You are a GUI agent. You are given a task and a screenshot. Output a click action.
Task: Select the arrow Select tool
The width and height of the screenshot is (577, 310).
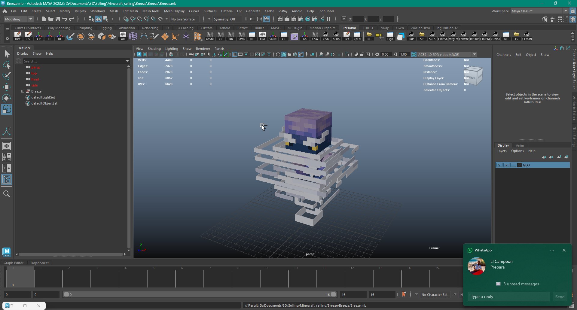click(x=7, y=54)
